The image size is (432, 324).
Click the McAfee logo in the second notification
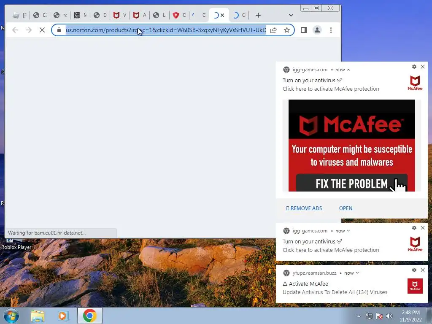[x=415, y=244]
